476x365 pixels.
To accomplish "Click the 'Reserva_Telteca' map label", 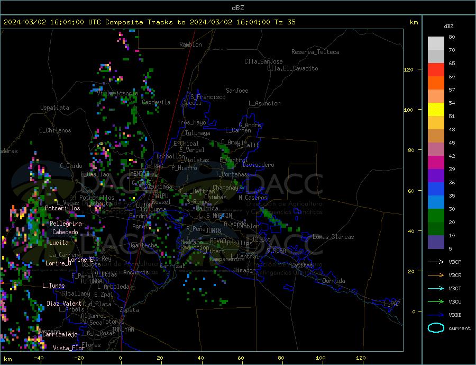I will (x=315, y=52).
